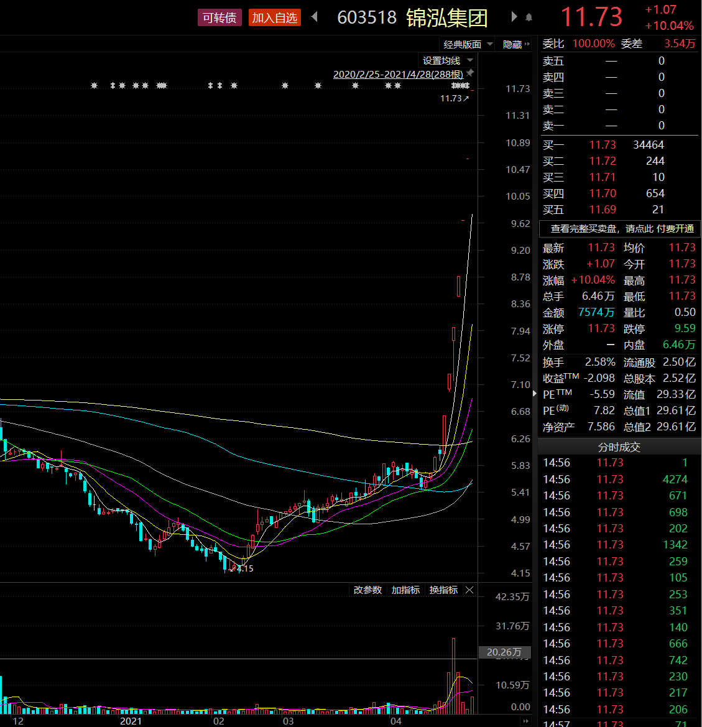Screen dimensions: 702x727
Task: Click 跌停 limit-down price 9.59
Action: click(x=685, y=328)
